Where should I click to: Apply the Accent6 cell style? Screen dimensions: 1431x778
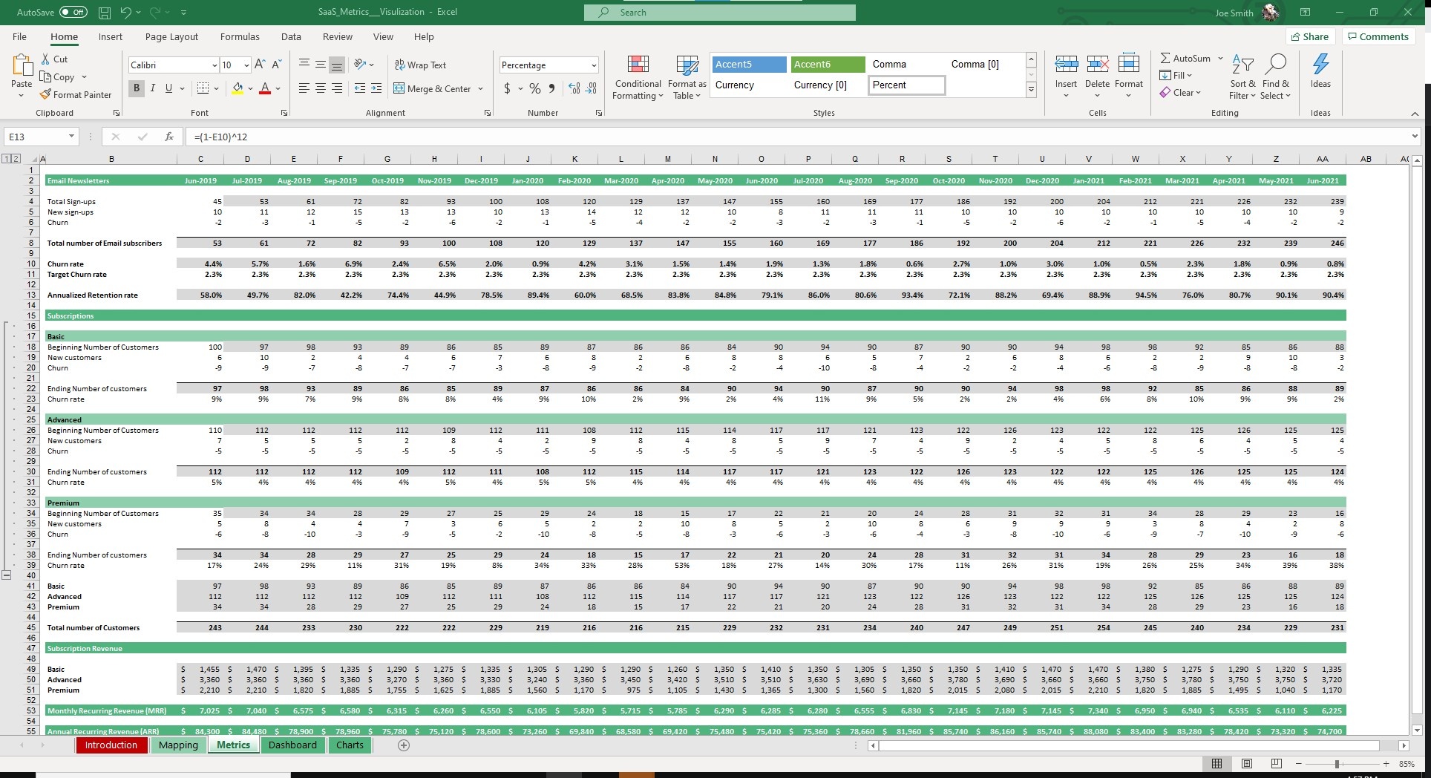(828, 65)
